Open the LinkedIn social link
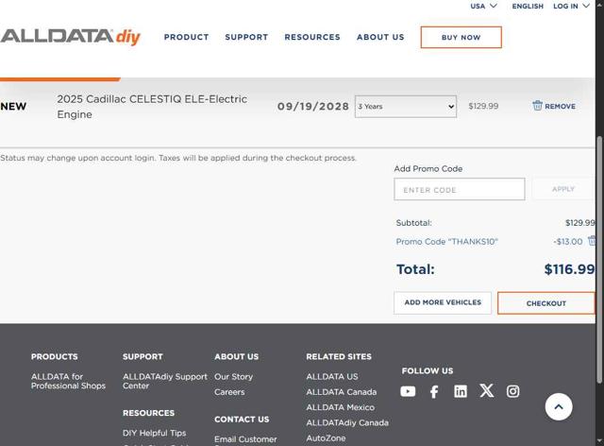Viewport: 604px width, 446px height. pos(461,391)
